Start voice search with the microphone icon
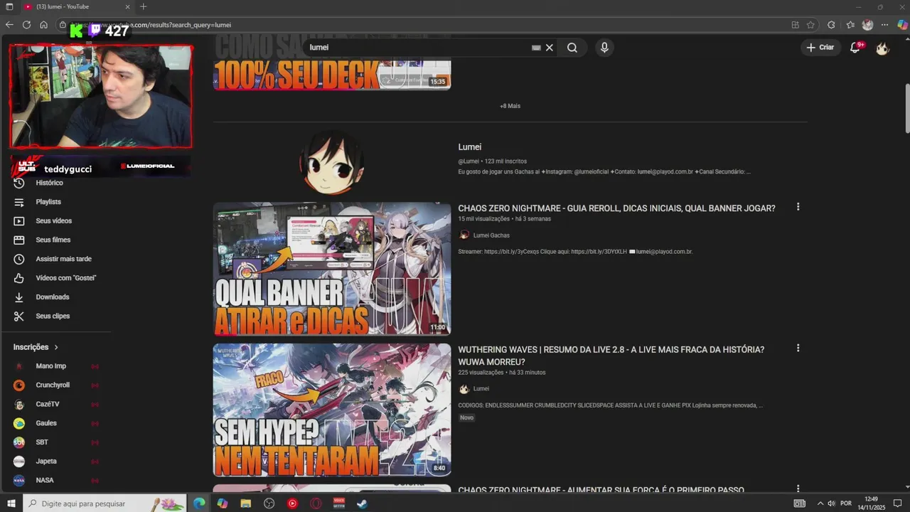This screenshot has height=512, width=910. 604,48
